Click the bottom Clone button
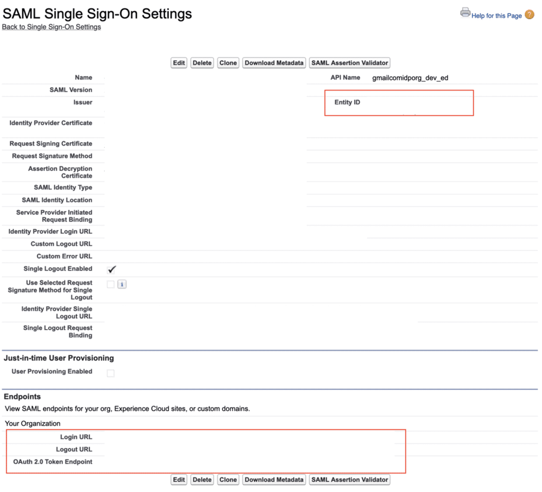This screenshot has height=492, width=542. coord(228,479)
